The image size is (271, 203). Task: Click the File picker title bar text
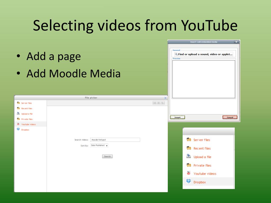click(91, 98)
